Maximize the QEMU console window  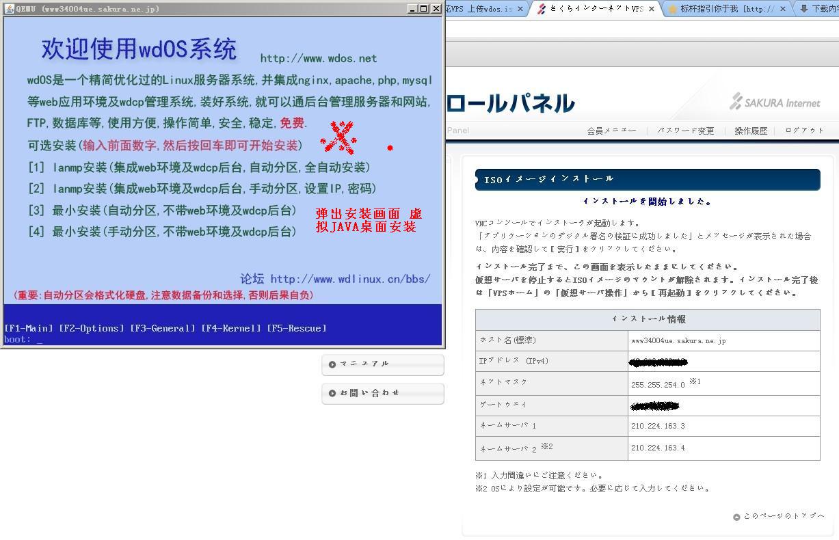[x=423, y=9]
